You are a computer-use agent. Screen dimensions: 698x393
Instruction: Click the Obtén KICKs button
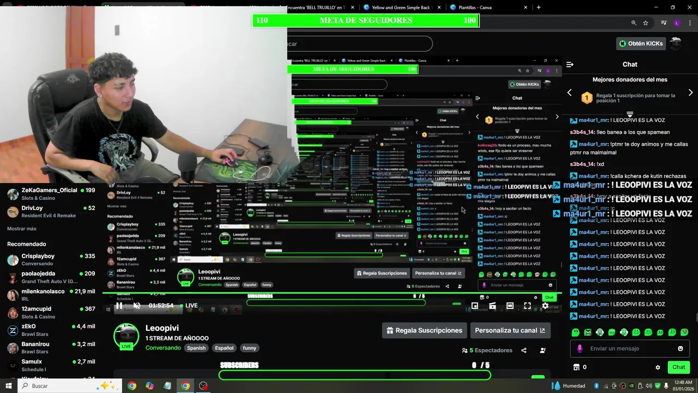641,44
